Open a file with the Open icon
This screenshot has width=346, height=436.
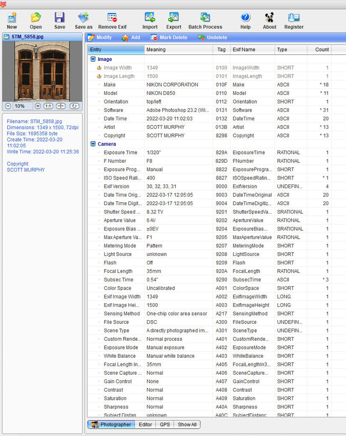36,18
